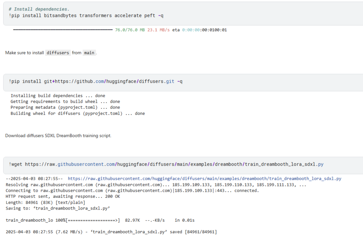363x241 pixels.
Task: Click the 76.0 MB download progress bar
Action: tap(63, 30)
